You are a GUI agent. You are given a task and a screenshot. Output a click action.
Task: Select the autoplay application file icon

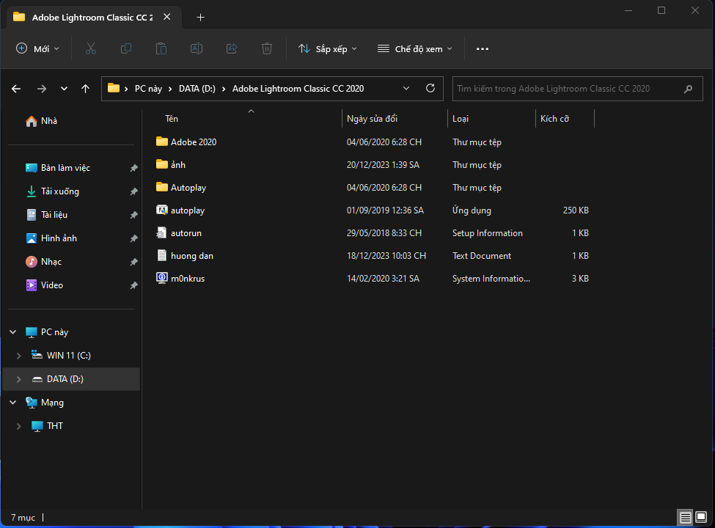click(x=162, y=210)
